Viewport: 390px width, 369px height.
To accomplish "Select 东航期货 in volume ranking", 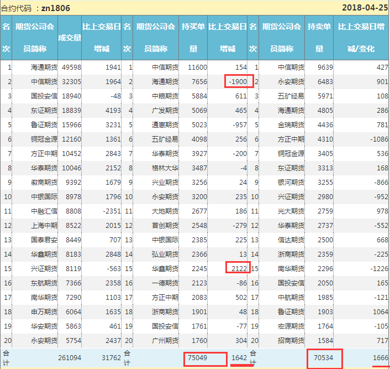I will 44,283.
